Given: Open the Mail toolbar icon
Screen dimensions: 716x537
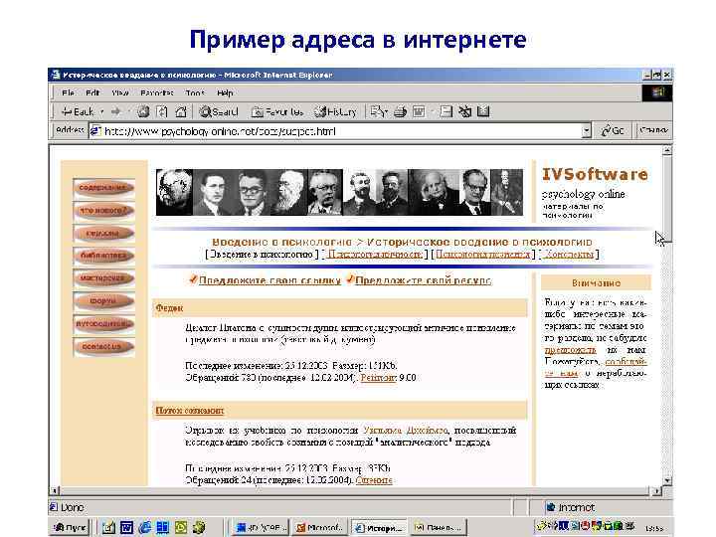Looking at the screenshot, I should [379, 111].
